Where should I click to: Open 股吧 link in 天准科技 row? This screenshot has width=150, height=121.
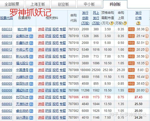coord(55,104)
